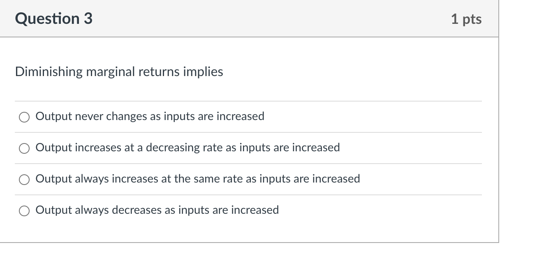Click the "1 pts" points label

tap(466, 19)
